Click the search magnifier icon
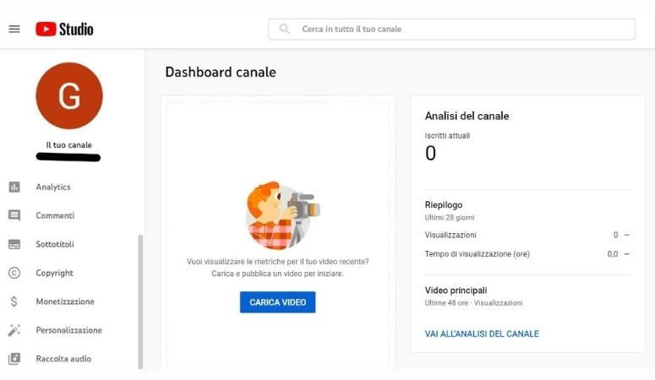The width and height of the screenshot is (655, 380). pos(285,29)
